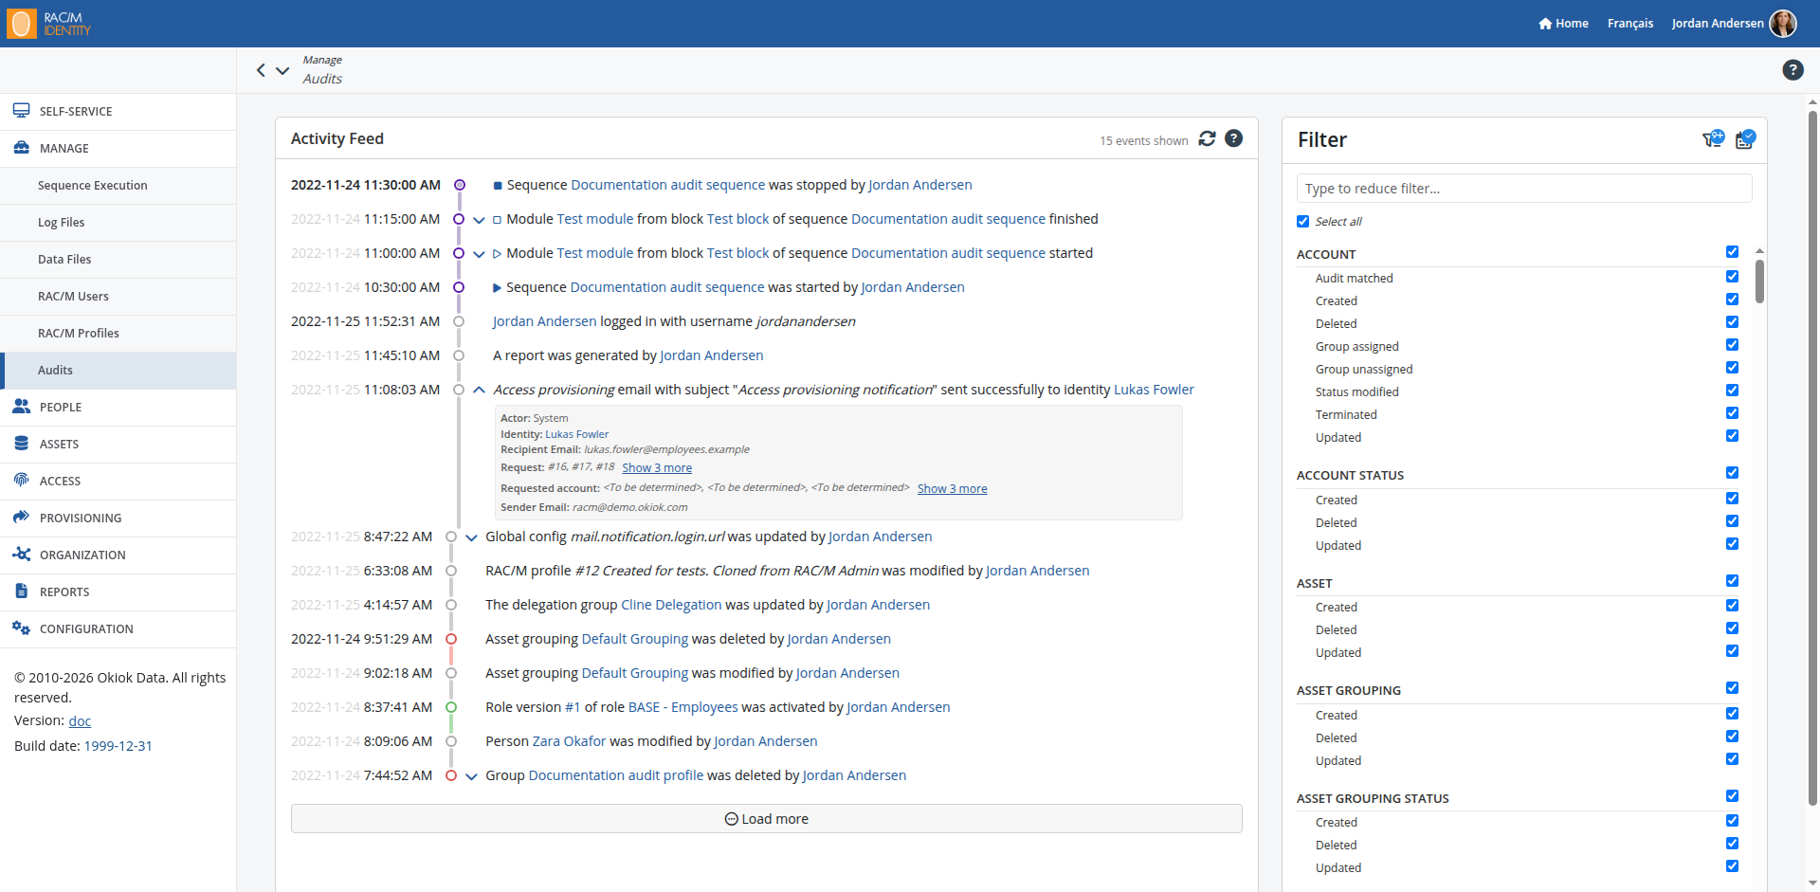Click the Reports document icon
This screenshot has width=1820, height=892.
click(x=21, y=592)
